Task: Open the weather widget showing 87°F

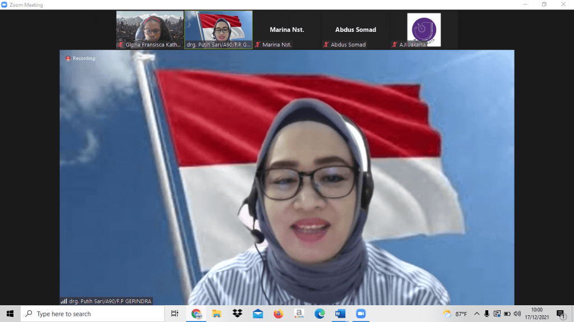Action: (455, 314)
